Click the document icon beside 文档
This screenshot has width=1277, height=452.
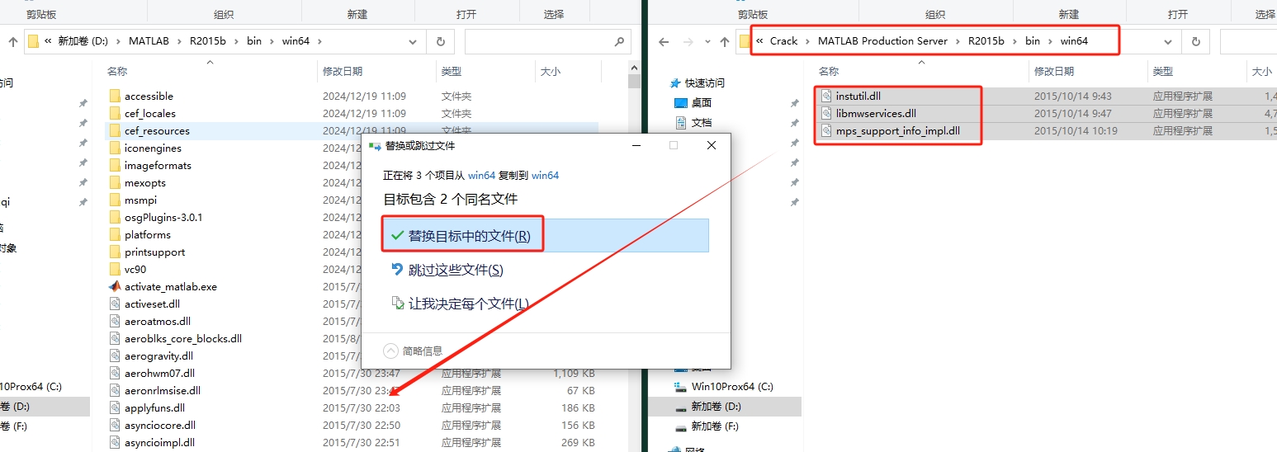pyautogui.click(x=681, y=123)
